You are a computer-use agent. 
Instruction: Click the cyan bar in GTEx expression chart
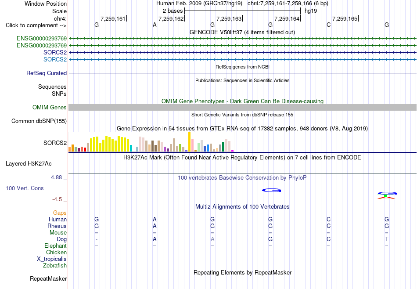(131, 148)
